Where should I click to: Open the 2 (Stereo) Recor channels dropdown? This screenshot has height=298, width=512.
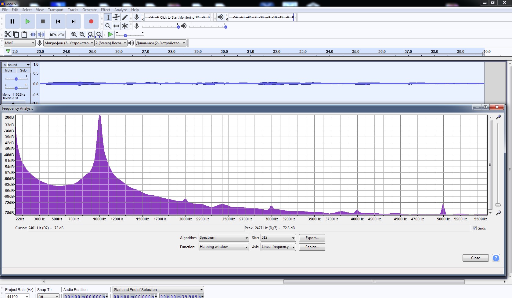[111, 43]
